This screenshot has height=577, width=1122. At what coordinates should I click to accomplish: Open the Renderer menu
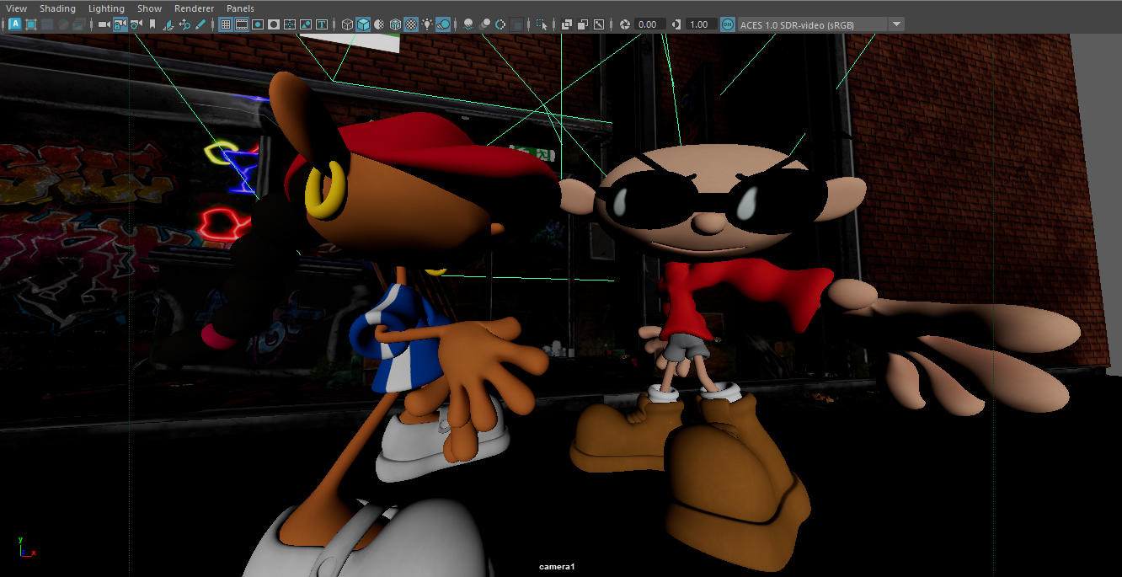(194, 8)
